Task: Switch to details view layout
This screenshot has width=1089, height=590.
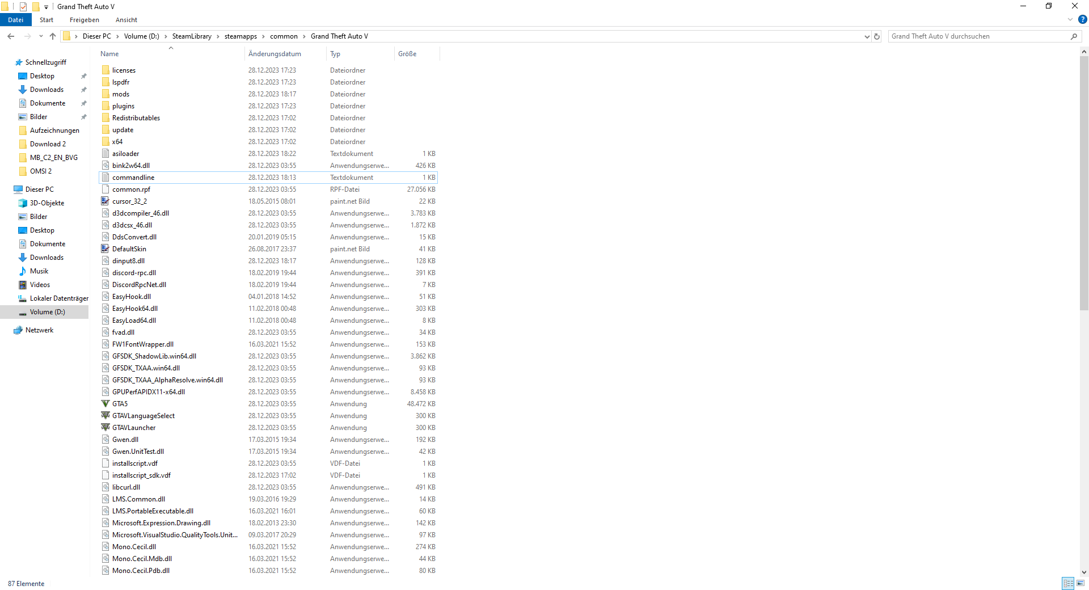Action: tap(1069, 583)
